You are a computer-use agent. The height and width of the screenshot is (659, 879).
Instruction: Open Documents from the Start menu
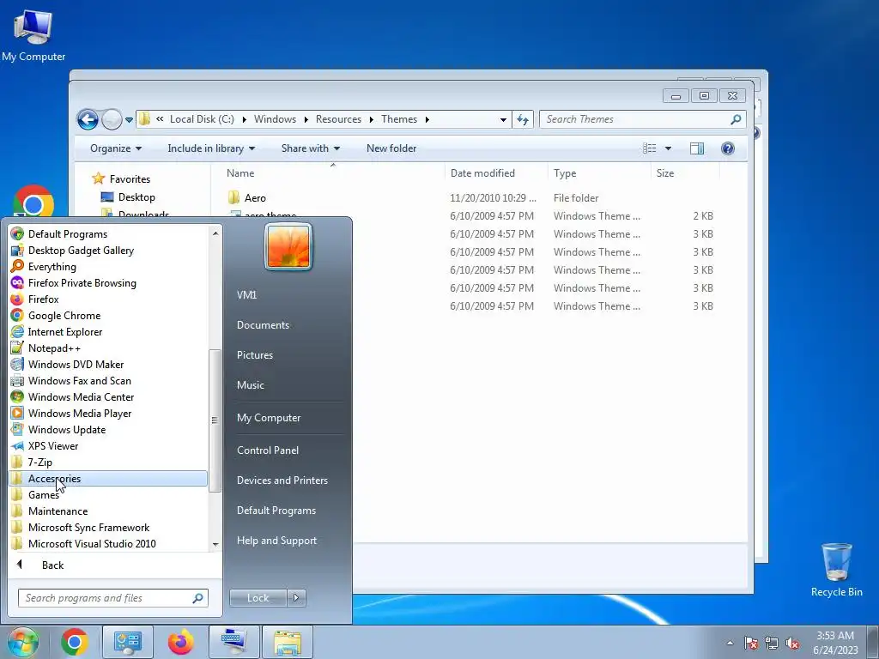click(x=263, y=325)
